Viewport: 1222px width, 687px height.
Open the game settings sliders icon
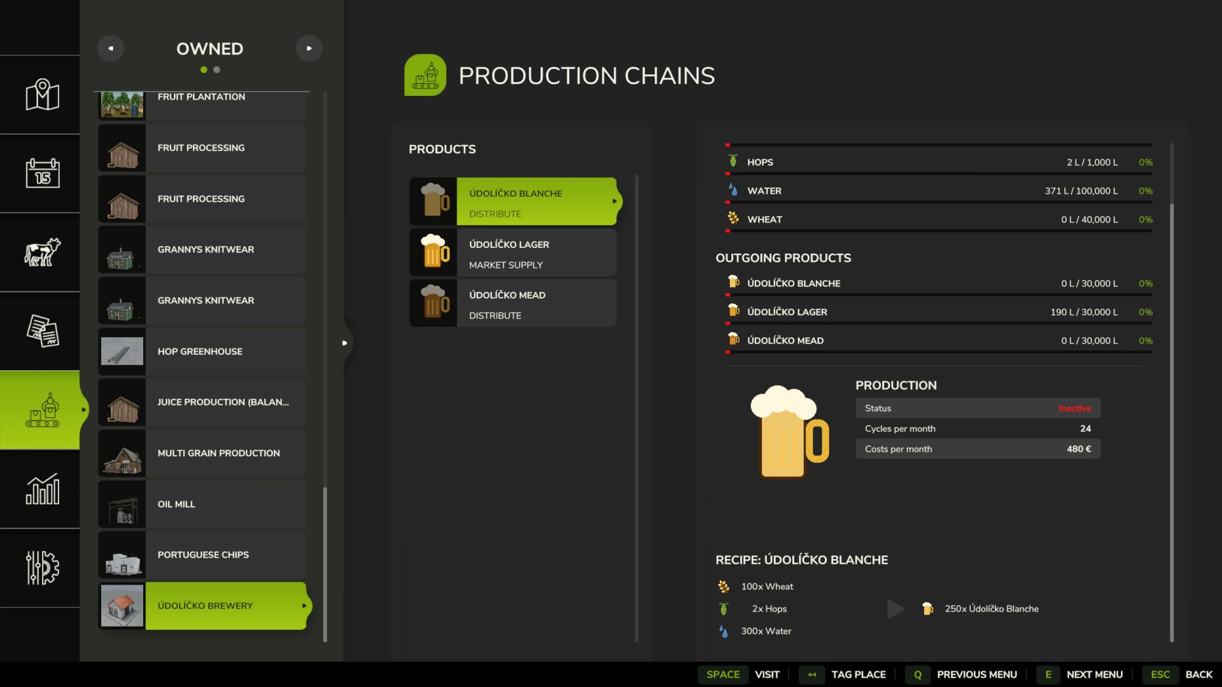point(42,567)
